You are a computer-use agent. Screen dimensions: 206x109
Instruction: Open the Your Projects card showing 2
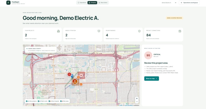pyautogui.click(x=42, y=35)
